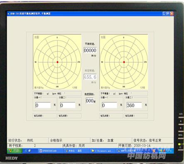Click the 平衡转速 label
Image resolution: width=184 pixels, height=164 pixels.
[90, 44]
